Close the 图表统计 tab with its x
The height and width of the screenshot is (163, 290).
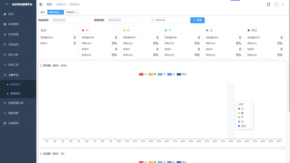61,12
